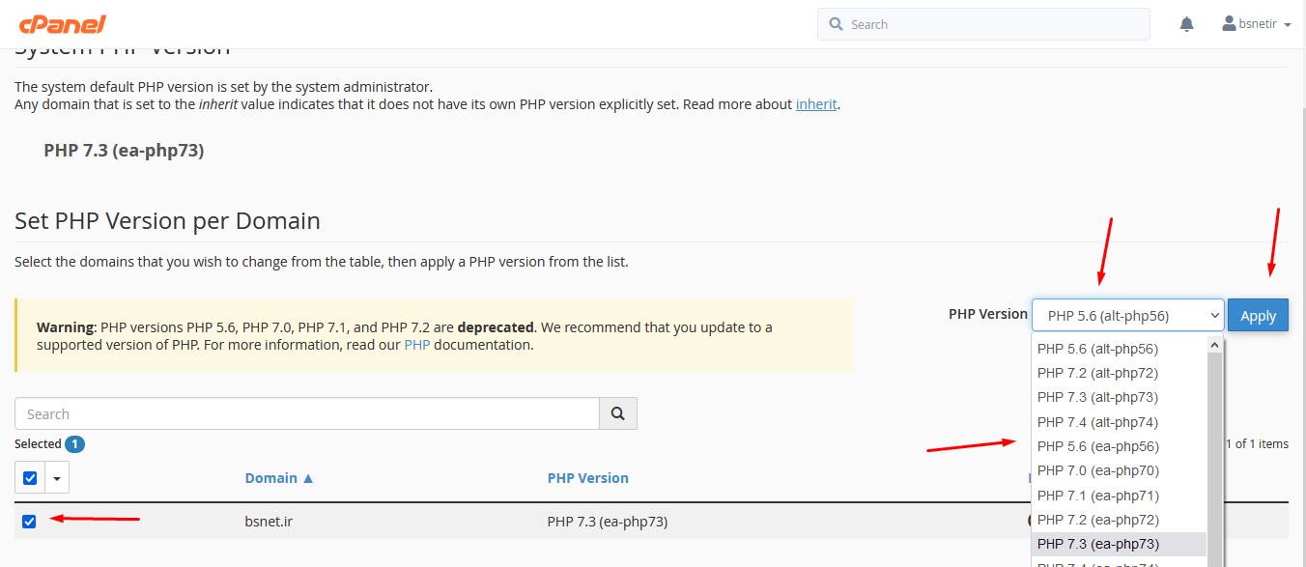Select PHP 7.2 (ea-php72) option

tap(1120, 520)
